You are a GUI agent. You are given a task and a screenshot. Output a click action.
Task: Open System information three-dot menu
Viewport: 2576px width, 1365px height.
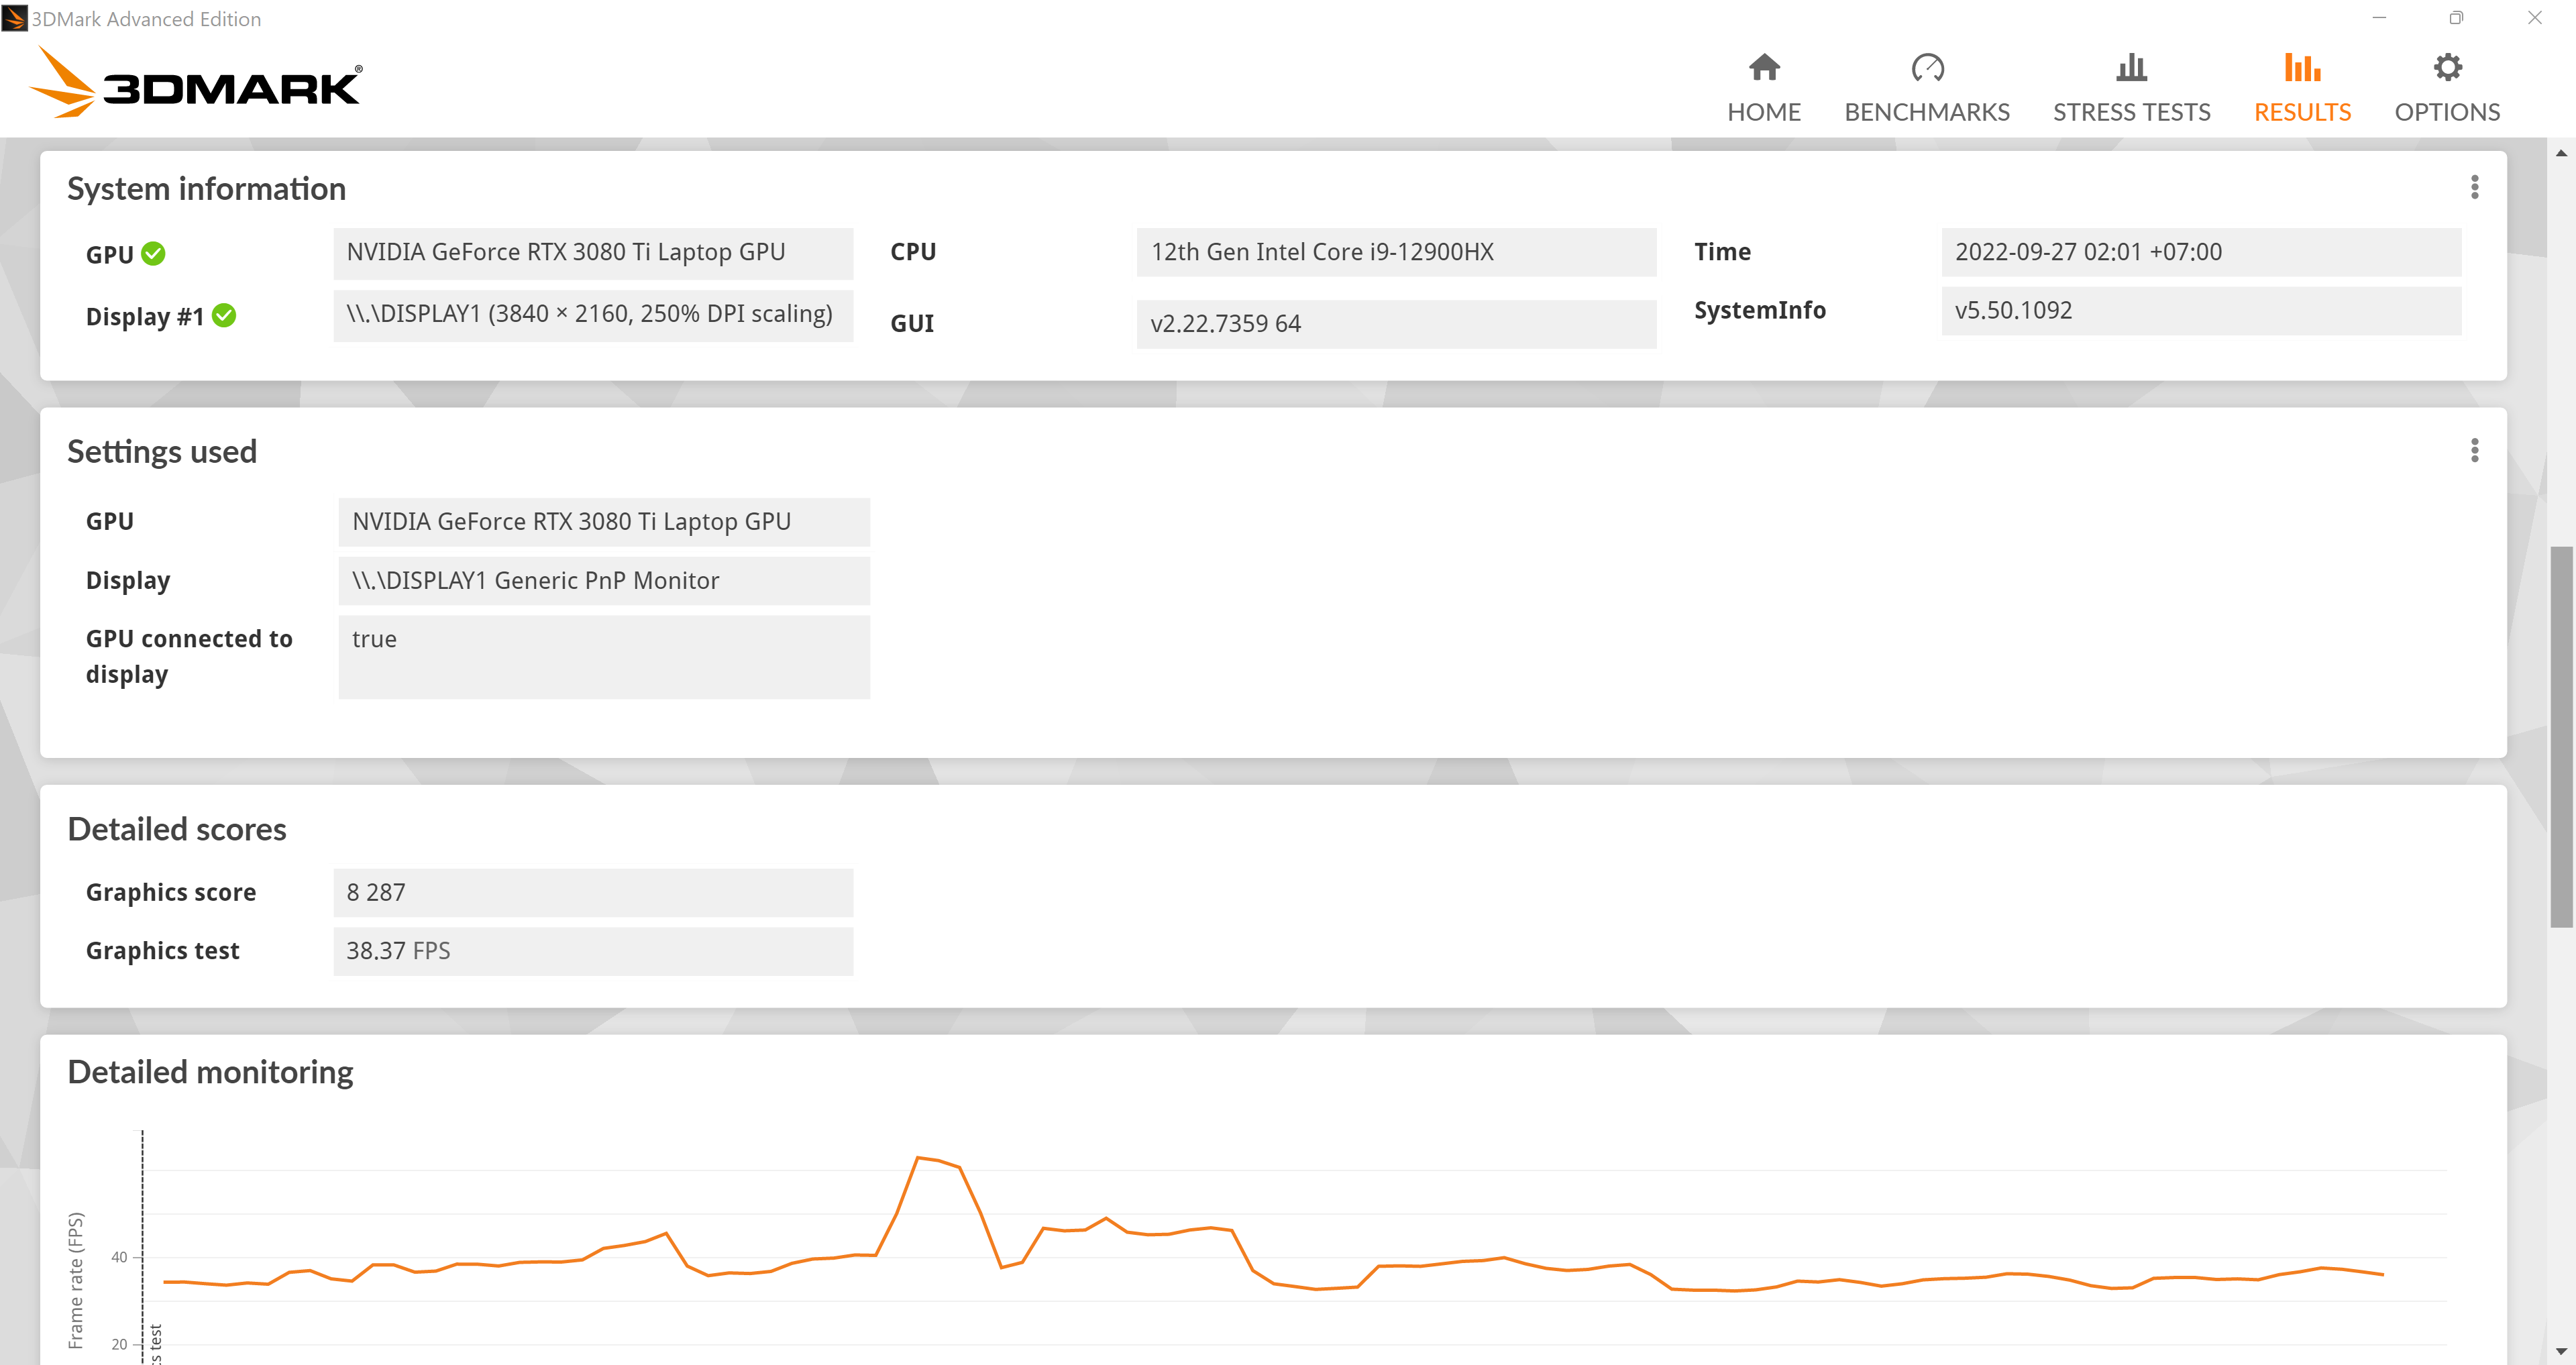[x=2474, y=187]
